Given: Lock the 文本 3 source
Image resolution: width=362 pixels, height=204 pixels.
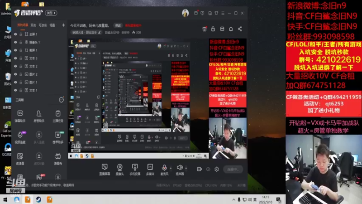Looking at the screenshot, I should (21, 58).
